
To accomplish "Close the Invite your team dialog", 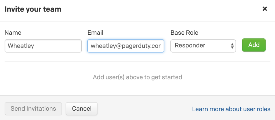I will [x=265, y=9].
